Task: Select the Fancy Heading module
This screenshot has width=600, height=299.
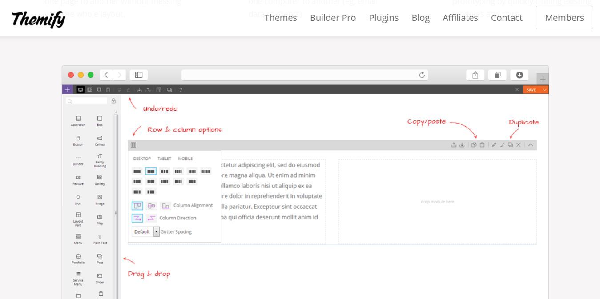Action: pyautogui.click(x=100, y=160)
